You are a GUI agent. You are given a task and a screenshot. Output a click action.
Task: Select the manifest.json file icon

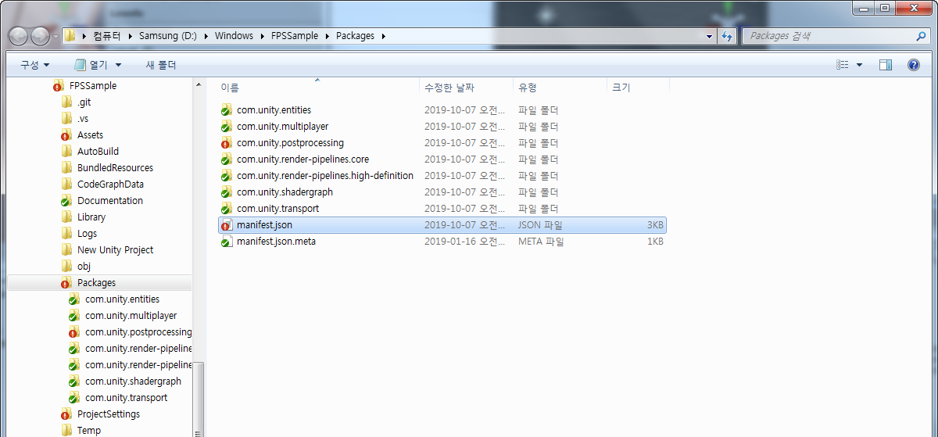point(226,225)
